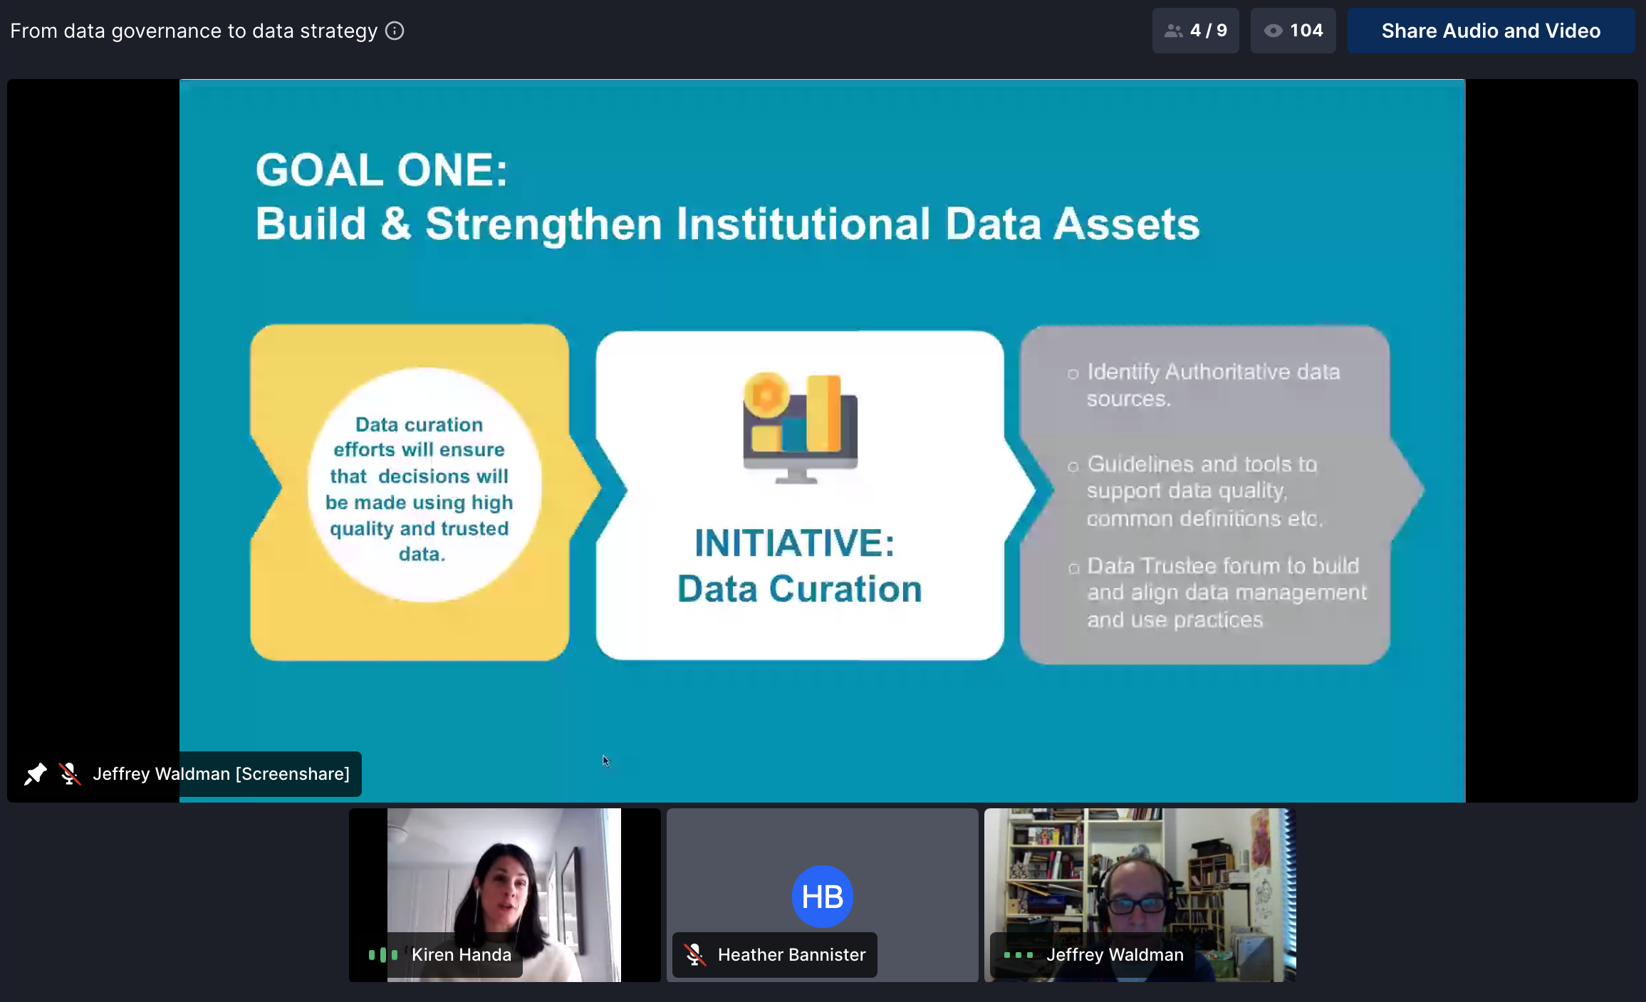The width and height of the screenshot is (1646, 1002).
Task: Click muted mic icon on Jeffrey Waldman screenshare label
Action: [69, 773]
